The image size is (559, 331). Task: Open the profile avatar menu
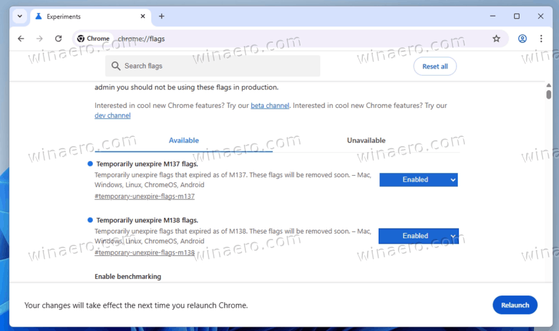pos(522,39)
